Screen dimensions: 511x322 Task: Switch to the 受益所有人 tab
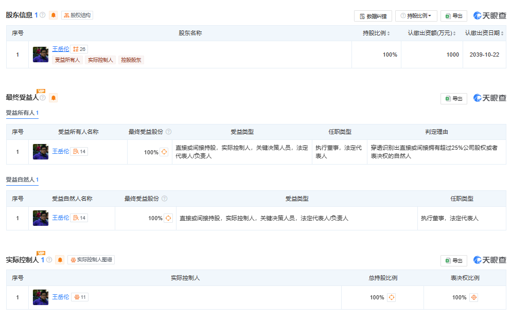(x=22, y=113)
